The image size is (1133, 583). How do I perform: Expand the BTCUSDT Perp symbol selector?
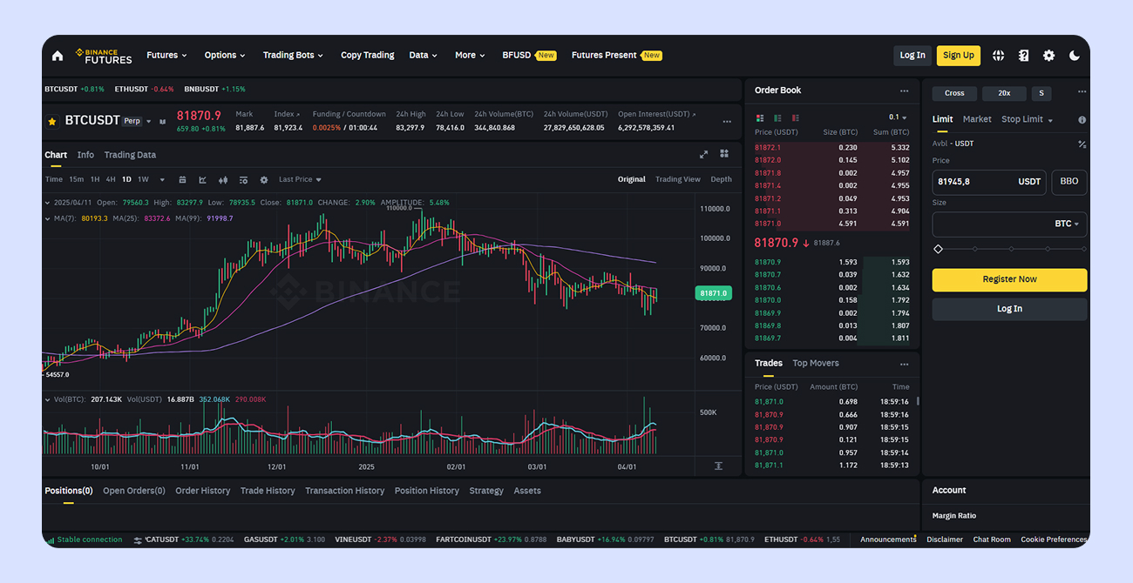point(148,122)
